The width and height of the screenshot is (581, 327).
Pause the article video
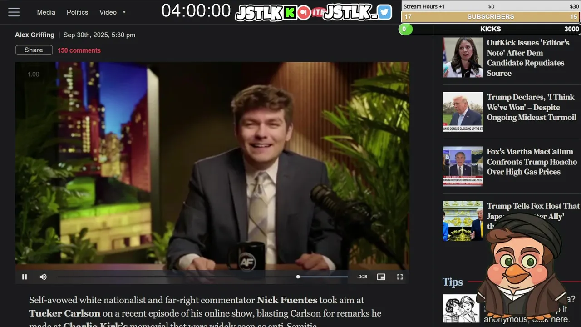tap(25, 277)
